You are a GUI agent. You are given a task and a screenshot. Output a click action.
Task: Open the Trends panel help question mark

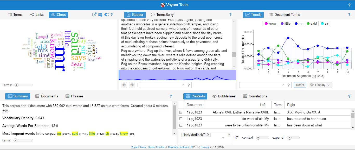[349, 15]
